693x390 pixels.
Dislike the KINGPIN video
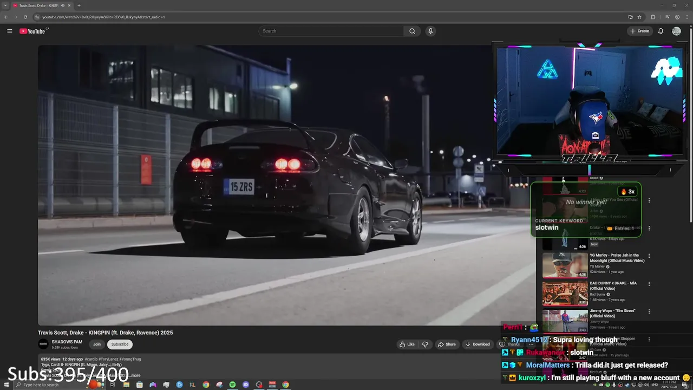point(425,344)
